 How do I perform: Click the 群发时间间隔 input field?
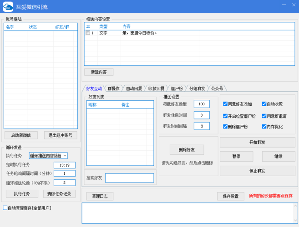pyautogui.click(x=202, y=126)
